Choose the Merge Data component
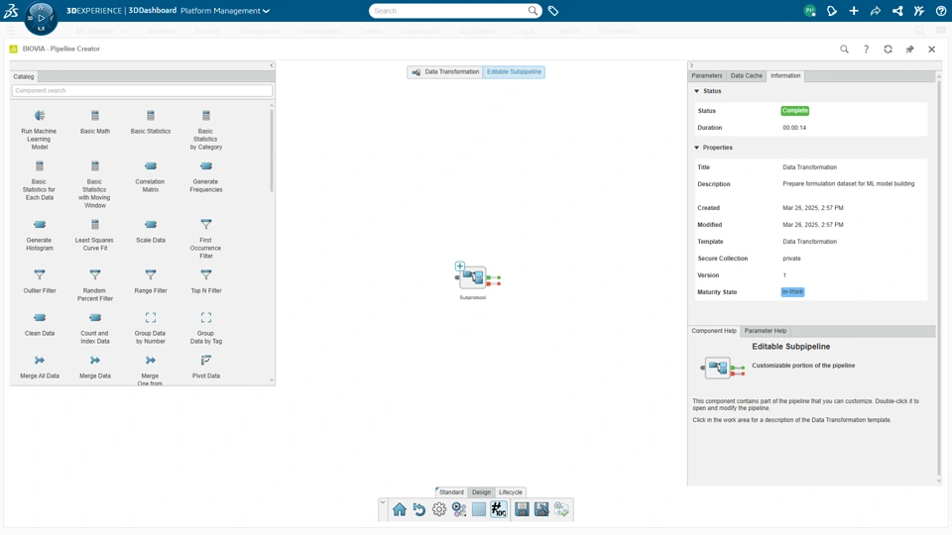This screenshot has height=535, width=952. coord(95,367)
